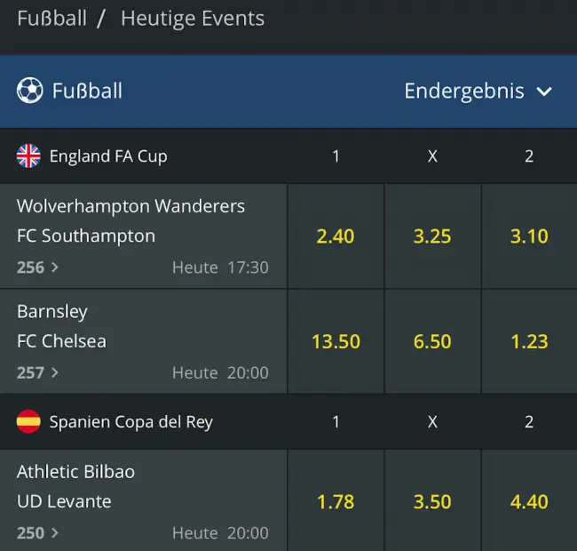Bet on Barnsley win at 13.50
The width and height of the screenshot is (577, 551).
tap(336, 341)
